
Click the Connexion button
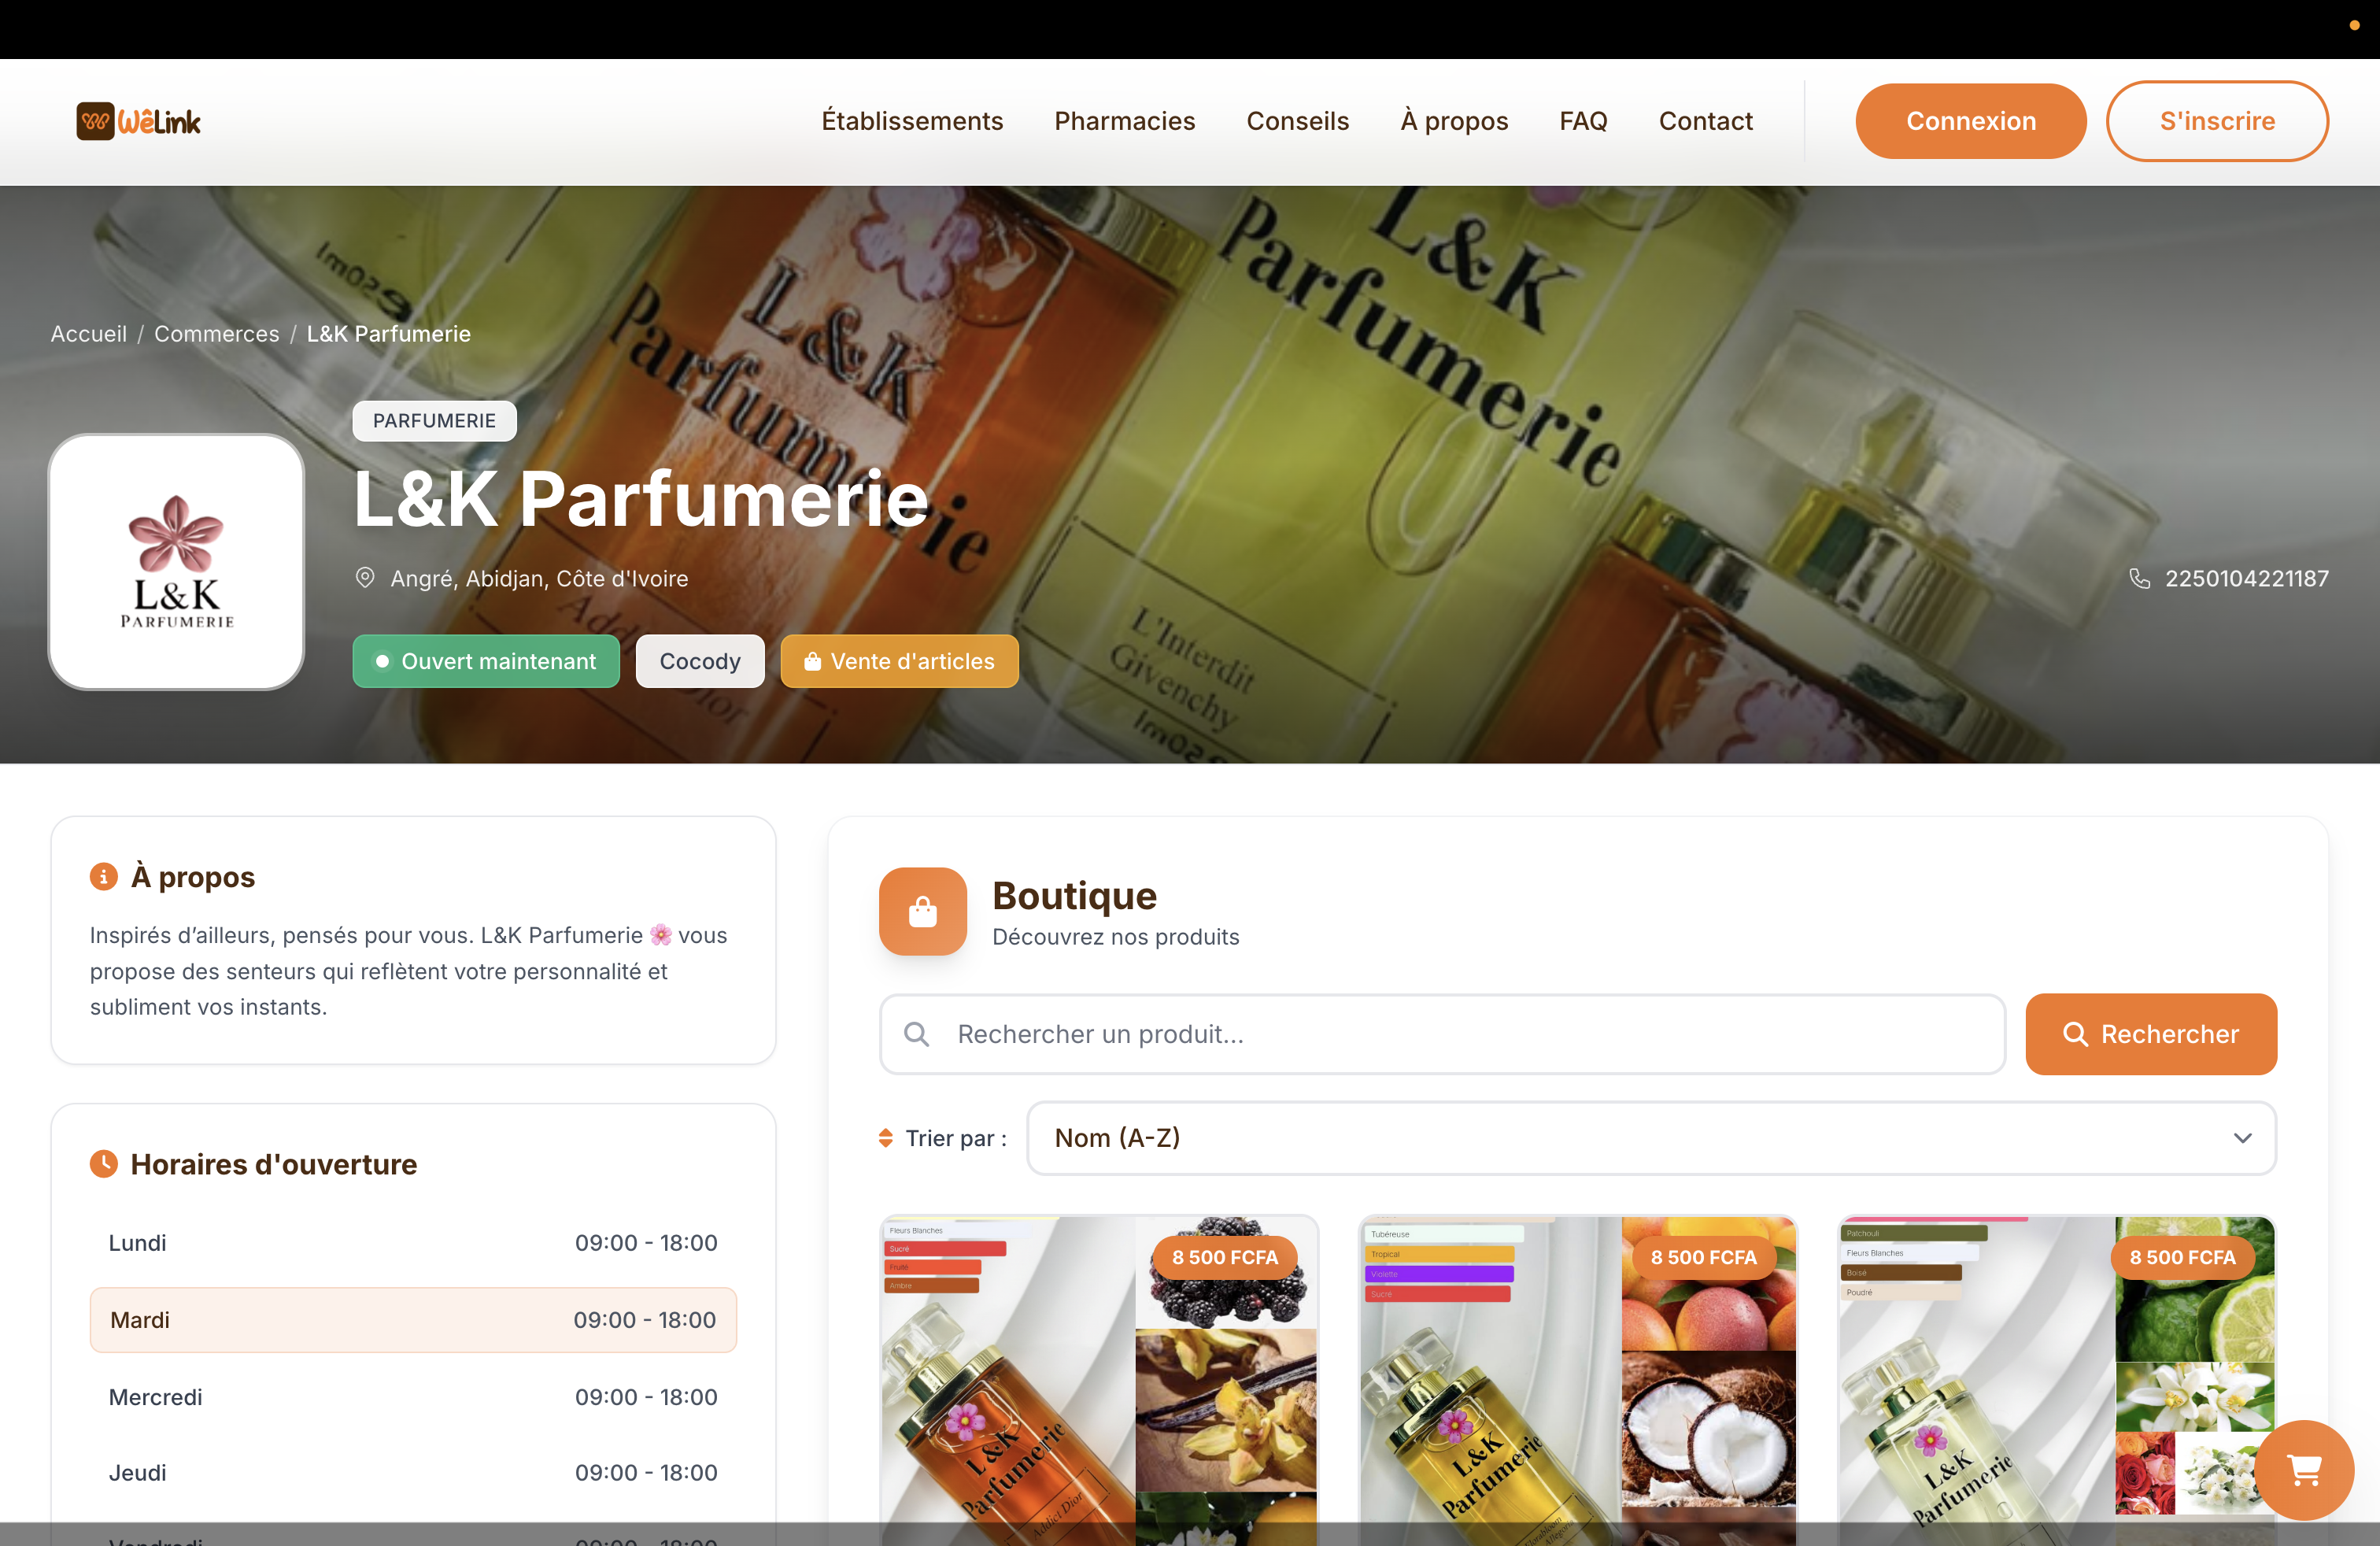(1970, 121)
